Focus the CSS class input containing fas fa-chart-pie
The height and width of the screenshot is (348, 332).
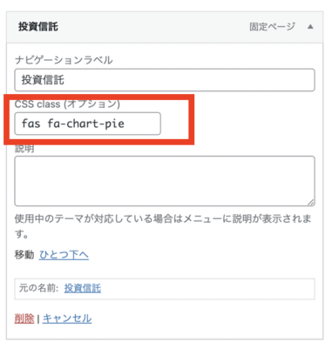[87, 124]
